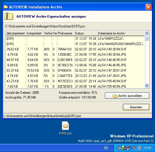
Task: Click the tray icon next to the clock
Action: point(139,148)
